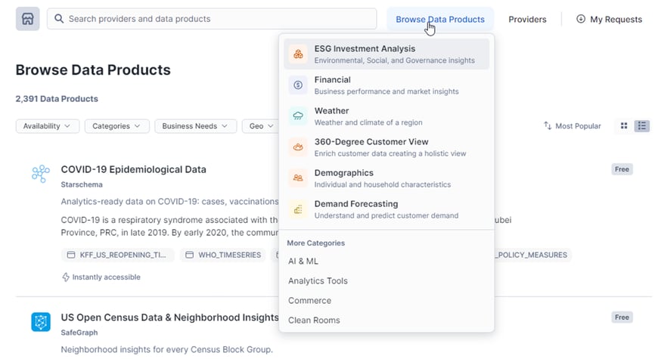The image size is (658, 359).
Task: Click the ESG Investment Analysis category icon
Action: pyautogui.click(x=298, y=54)
